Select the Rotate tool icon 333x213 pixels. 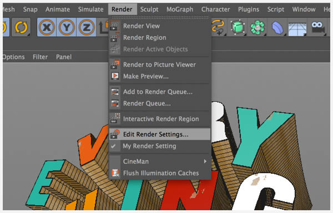pos(21,27)
